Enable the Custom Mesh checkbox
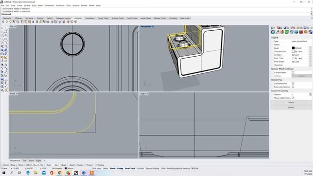 [x=293, y=73]
